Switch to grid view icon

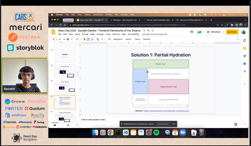point(68,125)
